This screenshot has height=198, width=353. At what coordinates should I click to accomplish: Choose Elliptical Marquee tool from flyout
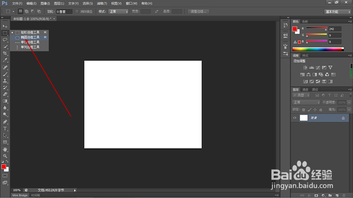pyautogui.click(x=30, y=37)
